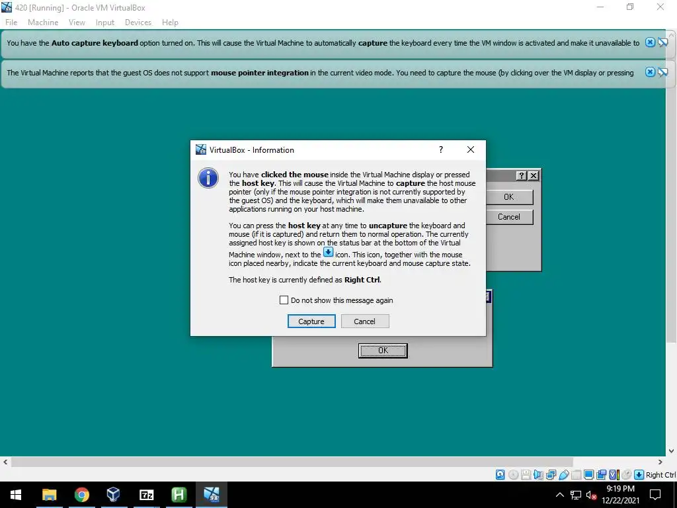Close the VirtualBox Information dialog

point(471,149)
